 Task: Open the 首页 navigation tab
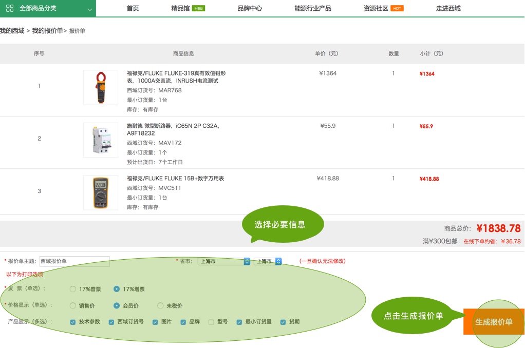point(133,8)
